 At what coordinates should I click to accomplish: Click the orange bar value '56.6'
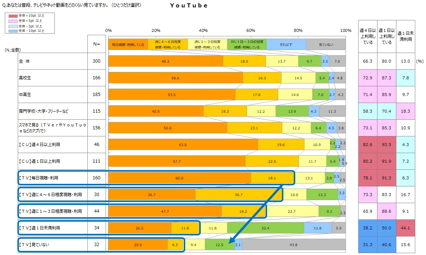pos(176,78)
